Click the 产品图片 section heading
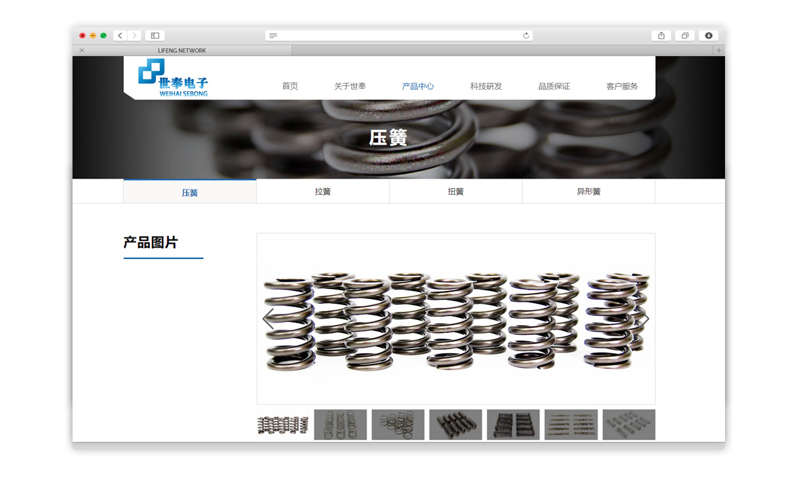The height and width of the screenshot is (481, 805). 150,242
